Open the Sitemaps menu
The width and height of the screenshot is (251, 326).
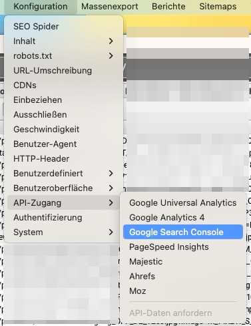(x=218, y=7)
